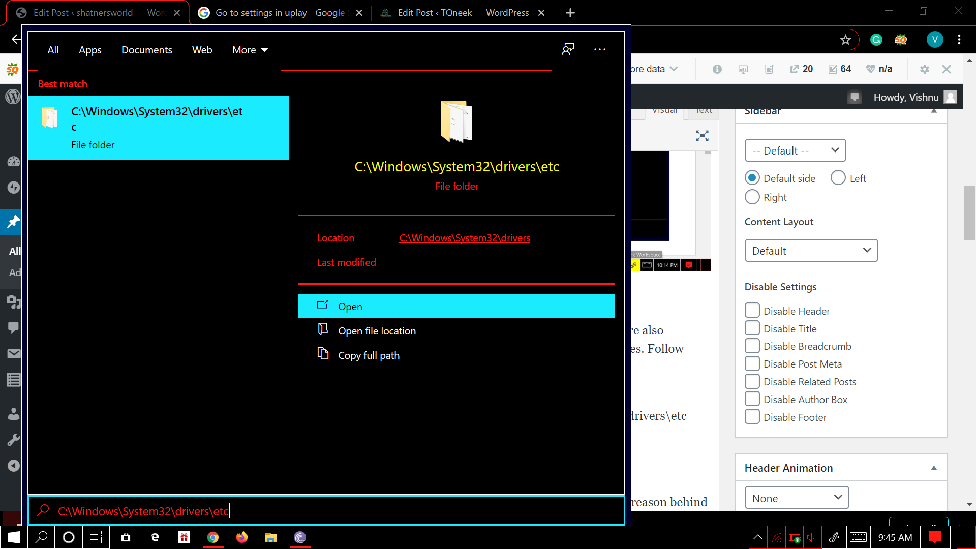Select Right sidebar radio button
Viewport: 976px width, 549px height.
752,197
